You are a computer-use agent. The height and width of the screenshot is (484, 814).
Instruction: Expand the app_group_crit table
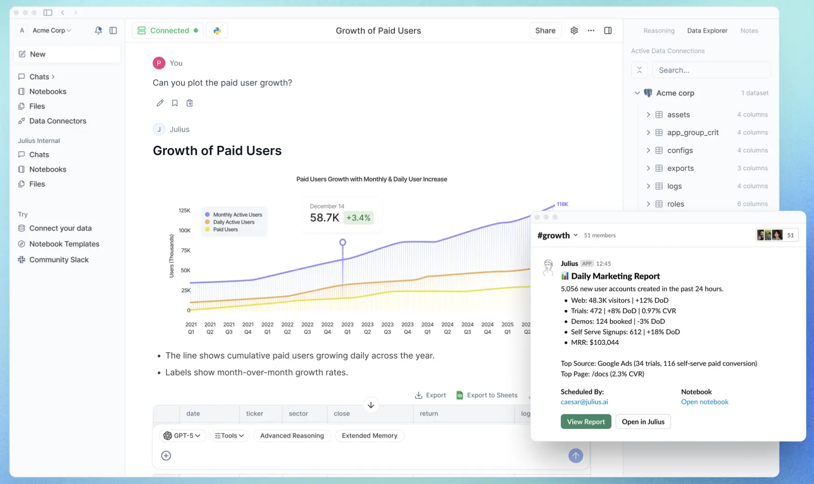tap(648, 132)
